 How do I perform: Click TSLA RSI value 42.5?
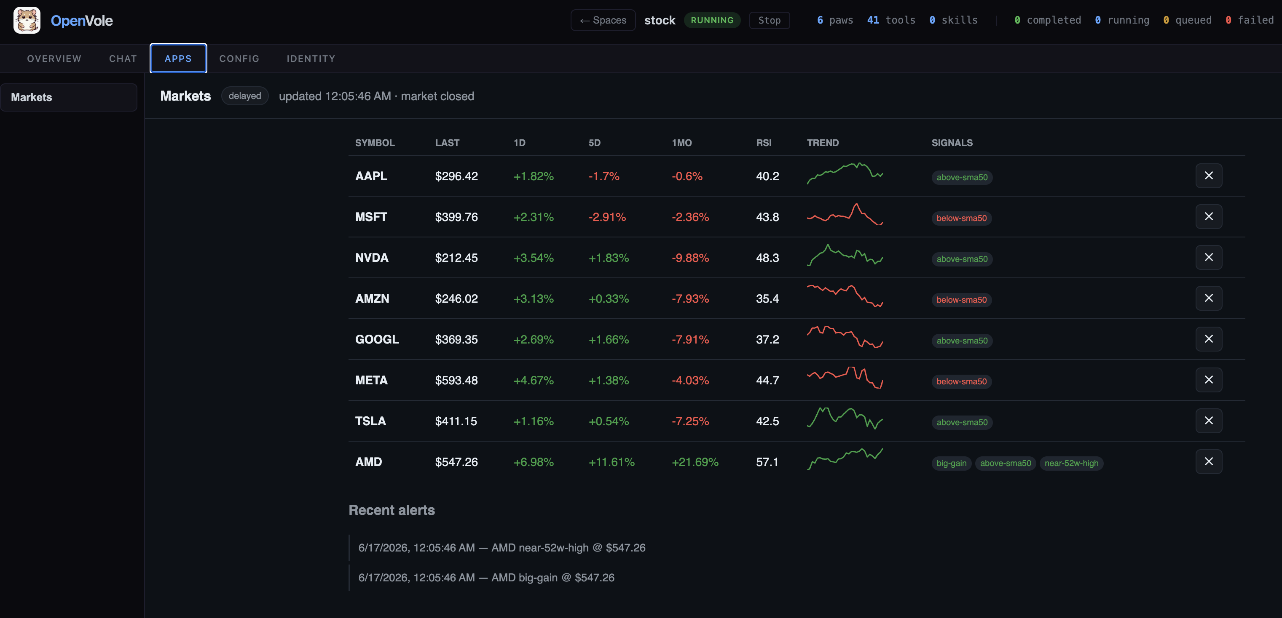pos(767,421)
